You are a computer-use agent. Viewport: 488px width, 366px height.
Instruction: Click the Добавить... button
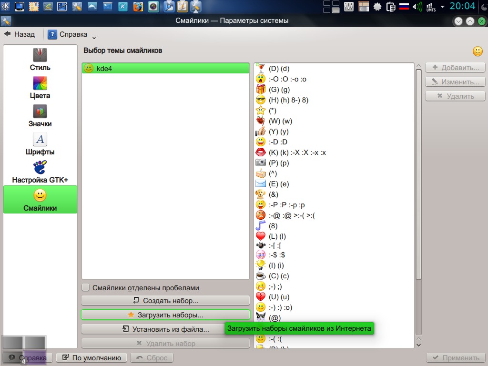[x=455, y=68]
